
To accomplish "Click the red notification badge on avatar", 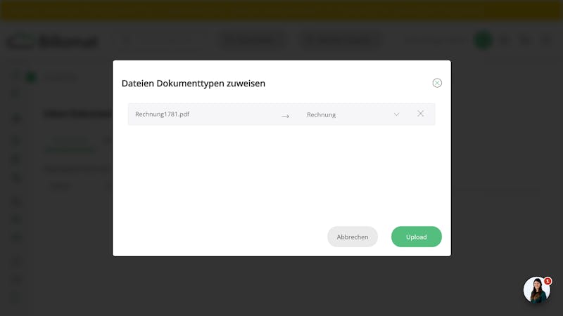I will 548,282.
